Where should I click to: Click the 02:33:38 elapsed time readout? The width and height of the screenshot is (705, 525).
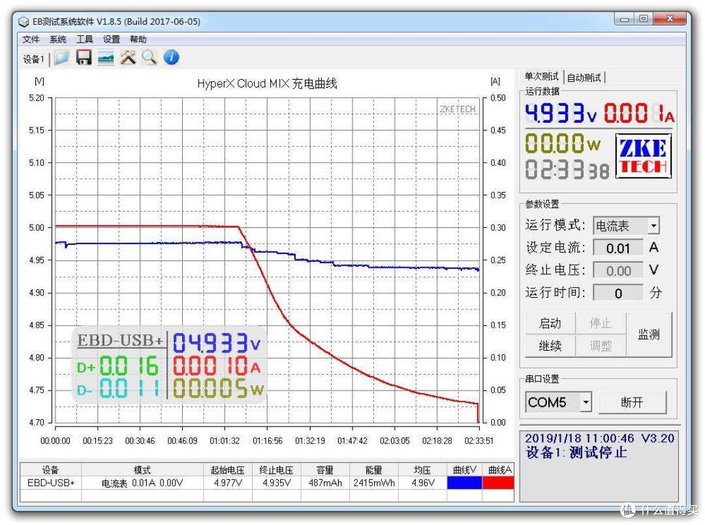(567, 170)
